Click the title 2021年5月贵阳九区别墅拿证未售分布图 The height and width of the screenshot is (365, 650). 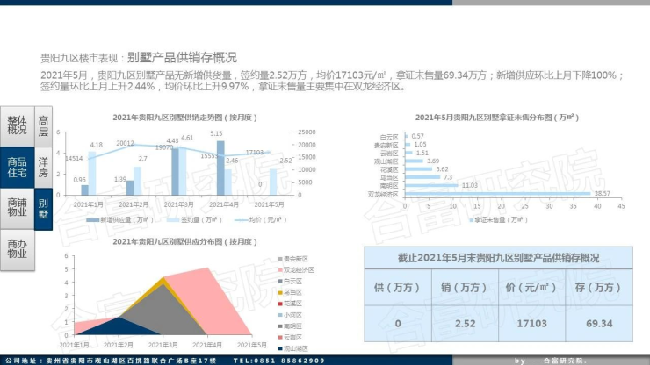(x=496, y=118)
